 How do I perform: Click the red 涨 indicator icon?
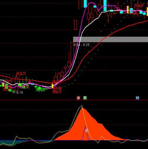coord(78,98)
